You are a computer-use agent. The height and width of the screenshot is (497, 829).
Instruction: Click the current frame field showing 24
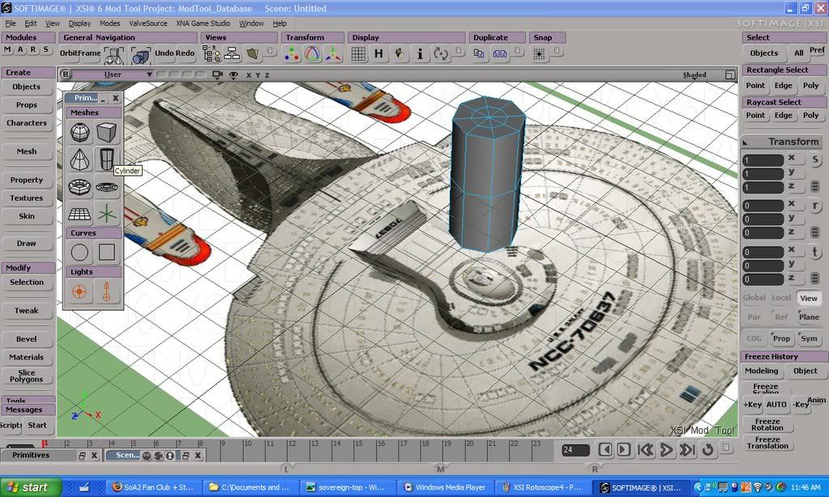pos(575,450)
